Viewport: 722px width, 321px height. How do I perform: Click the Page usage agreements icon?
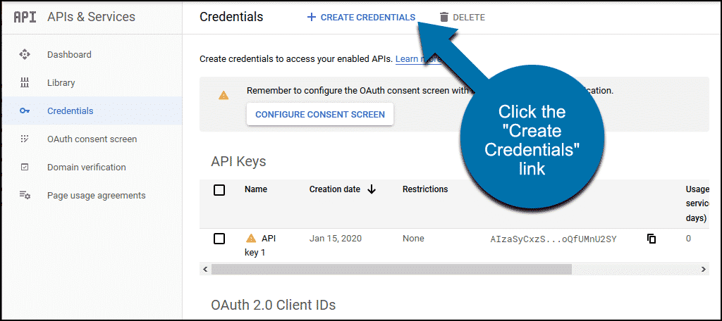[x=25, y=196]
